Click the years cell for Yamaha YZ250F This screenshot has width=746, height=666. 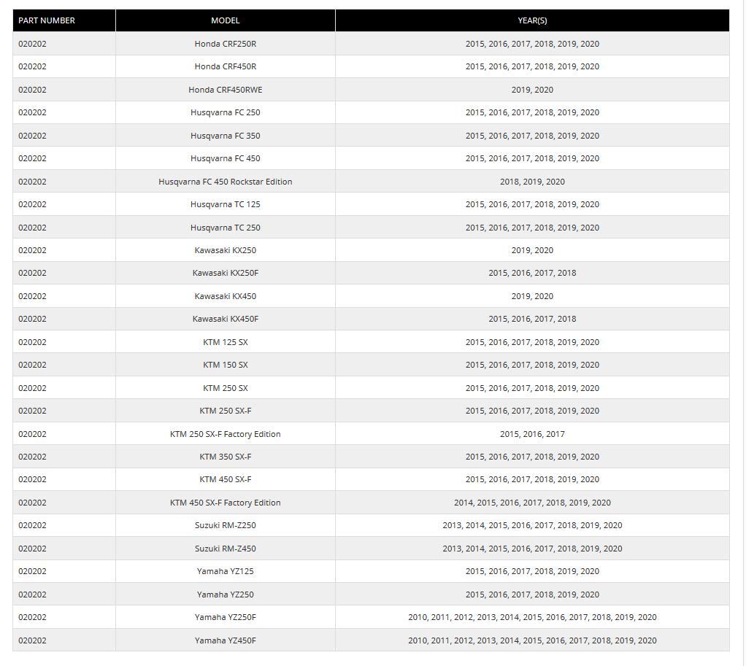[532, 617]
